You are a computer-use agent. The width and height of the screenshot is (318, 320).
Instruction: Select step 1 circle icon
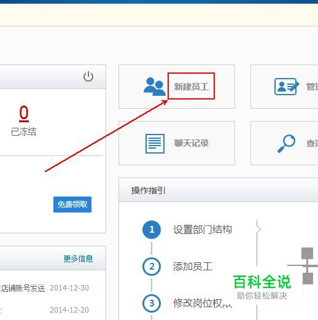152,230
